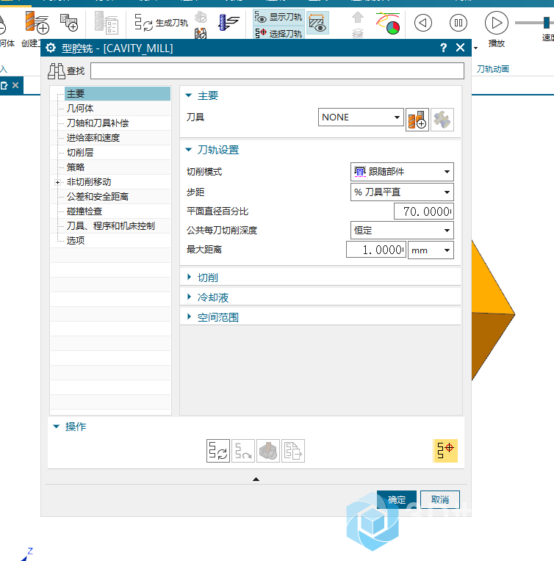Toggle 选择刀轨 select tool path
The image size is (554, 561).
tap(278, 33)
